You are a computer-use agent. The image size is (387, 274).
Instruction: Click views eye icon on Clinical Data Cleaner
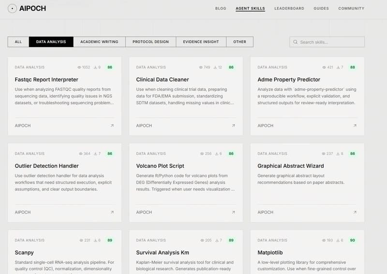[x=201, y=67]
